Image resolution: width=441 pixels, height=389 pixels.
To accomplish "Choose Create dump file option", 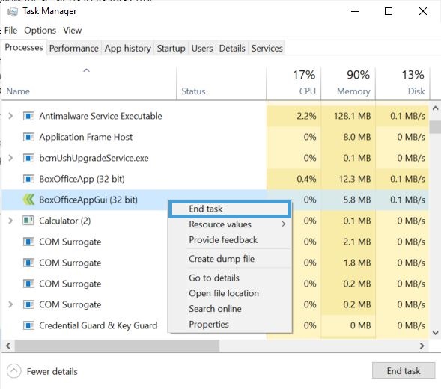I will point(230,259).
